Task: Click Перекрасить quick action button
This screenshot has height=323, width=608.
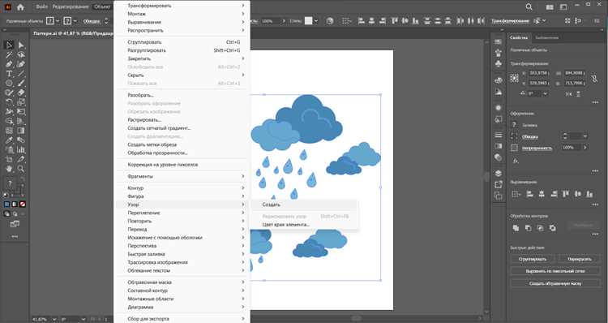Action: tap(580, 259)
